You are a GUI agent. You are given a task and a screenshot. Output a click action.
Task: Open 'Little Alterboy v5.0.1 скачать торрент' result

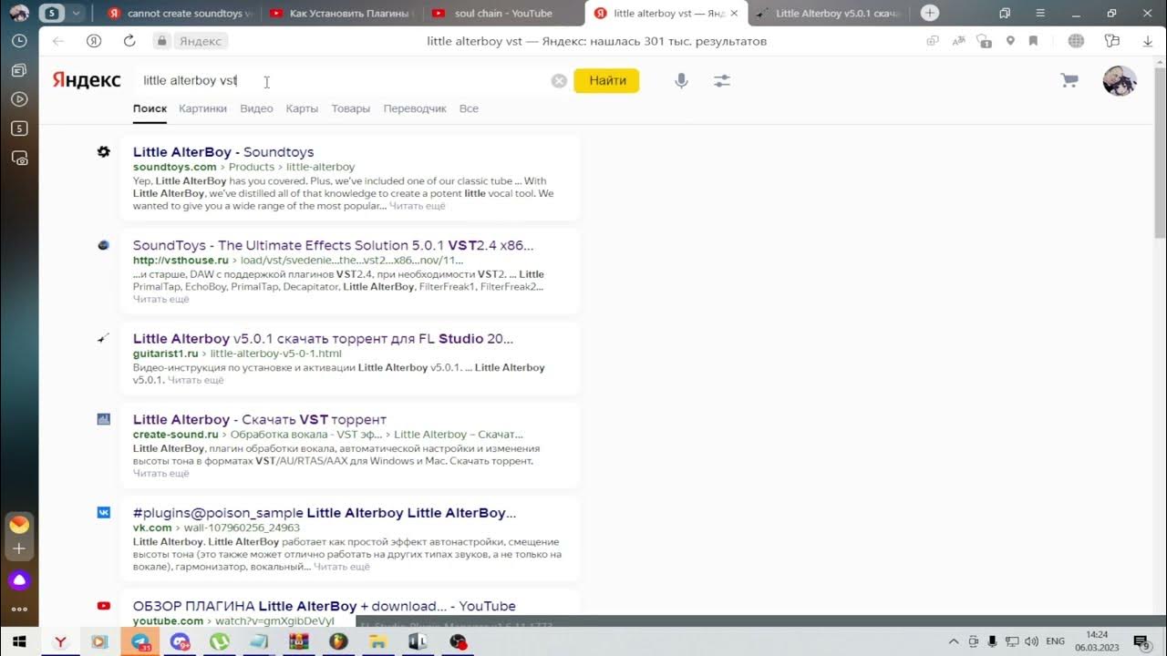323,338
